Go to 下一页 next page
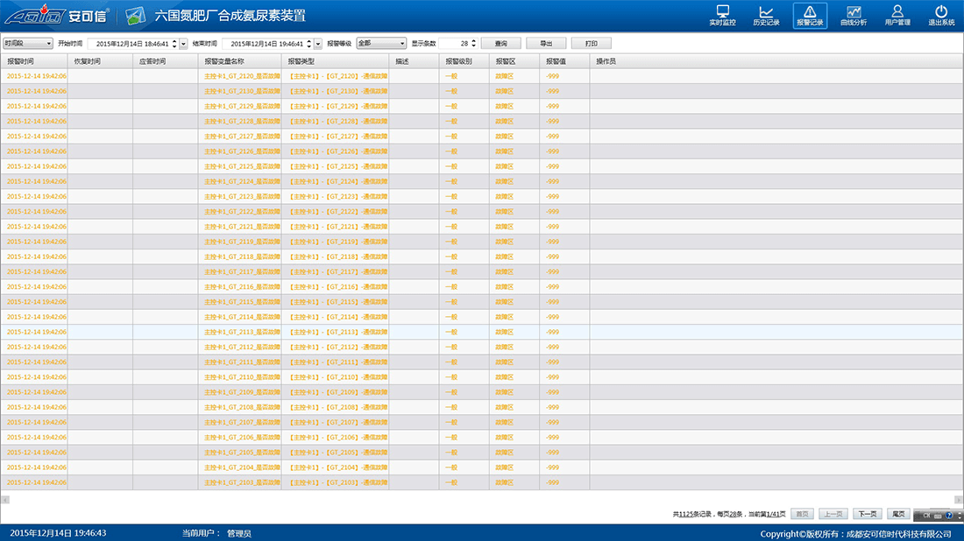Screen dimensions: 964x541 pos(868,514)
